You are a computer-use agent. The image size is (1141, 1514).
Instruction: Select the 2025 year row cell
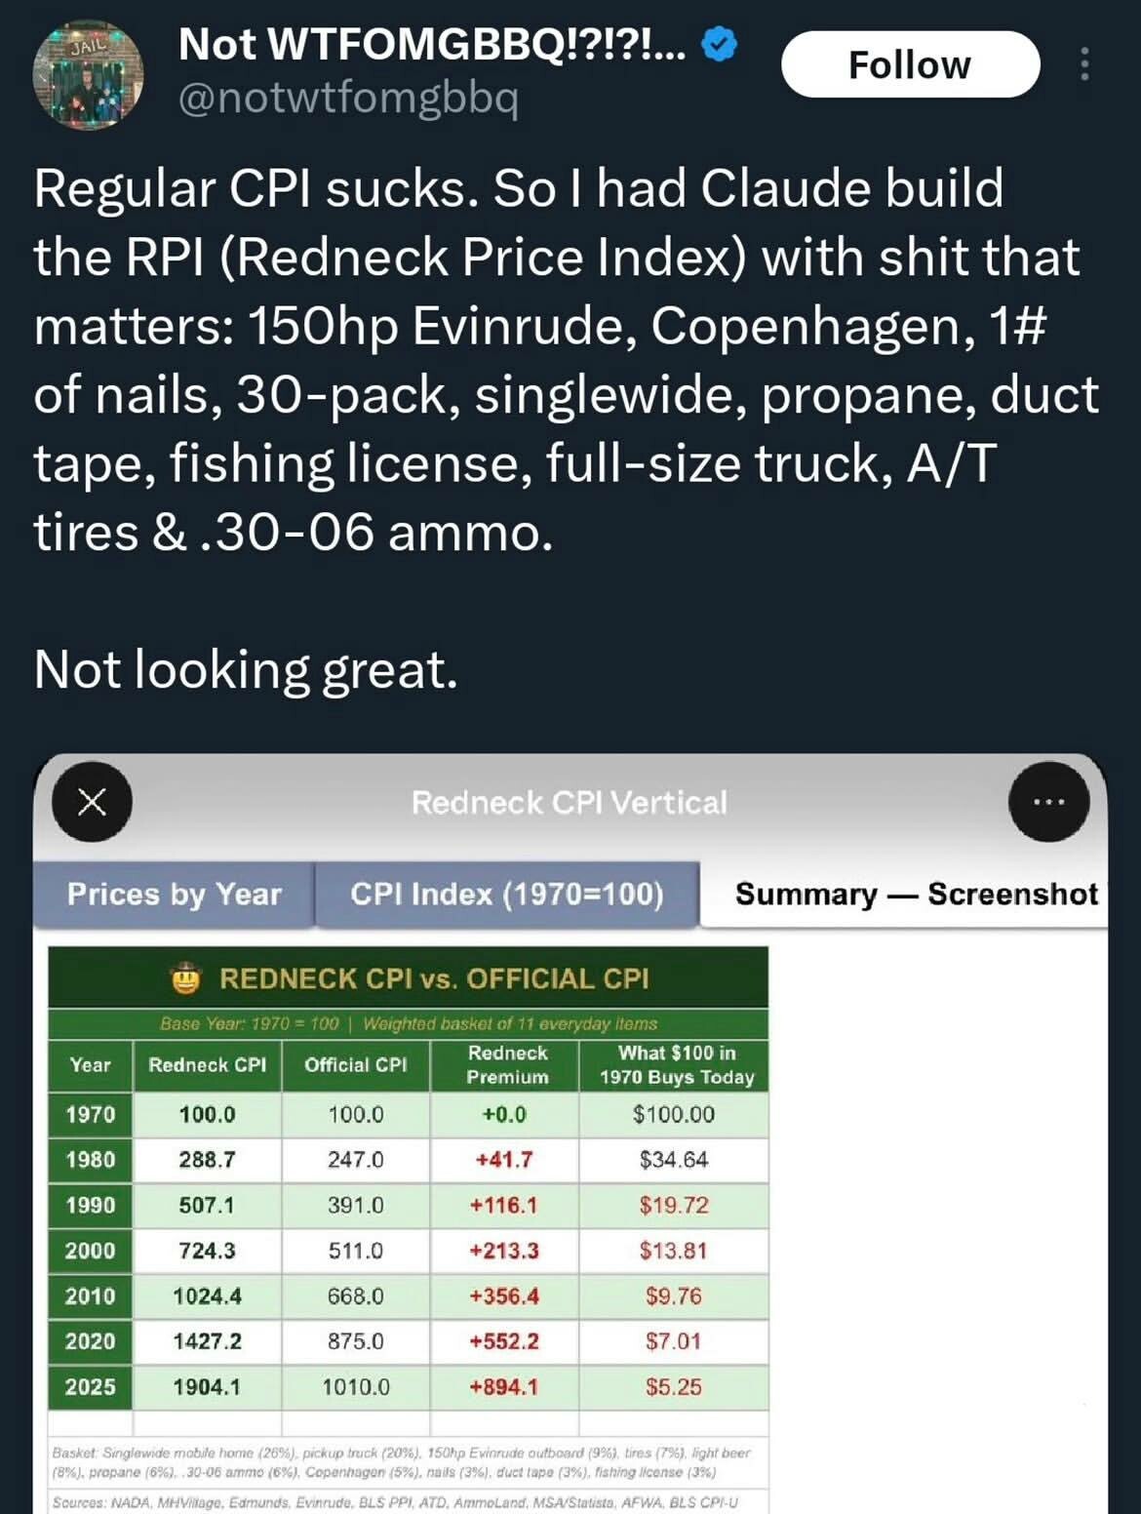[x=90, y=1386]
